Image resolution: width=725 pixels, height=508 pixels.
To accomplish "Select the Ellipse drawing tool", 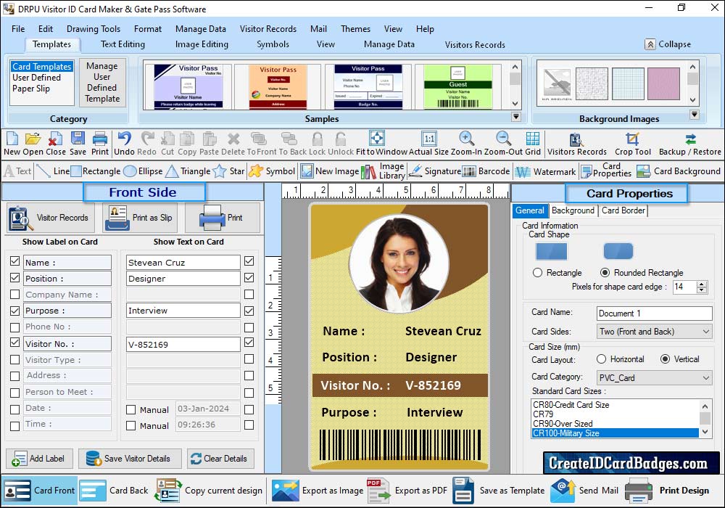I will [144, 171].
